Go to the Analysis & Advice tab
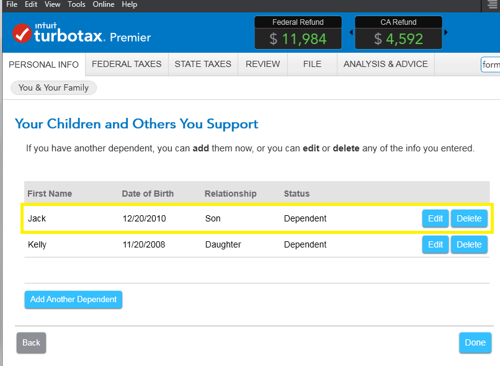 (x=385, y=64)
